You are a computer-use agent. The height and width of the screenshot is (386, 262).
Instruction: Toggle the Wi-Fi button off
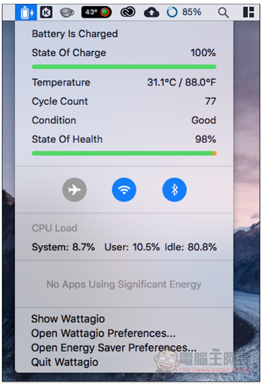coord(124,190)
